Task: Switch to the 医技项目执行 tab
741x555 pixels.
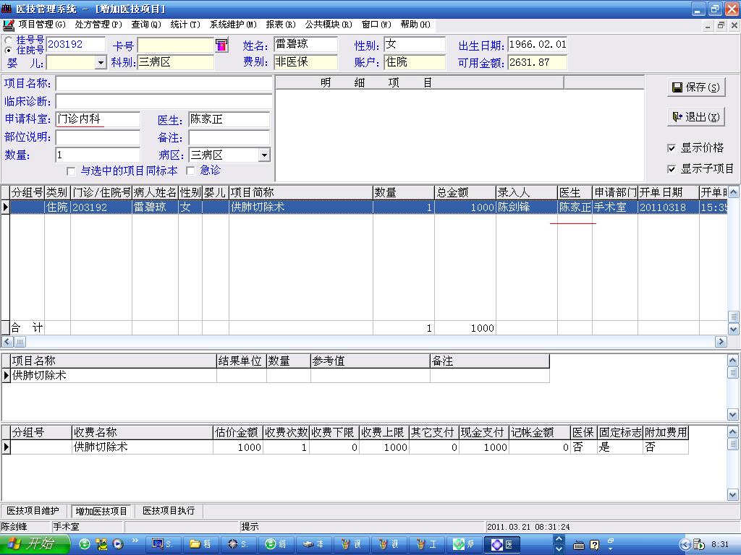Action: coord(169,511)
